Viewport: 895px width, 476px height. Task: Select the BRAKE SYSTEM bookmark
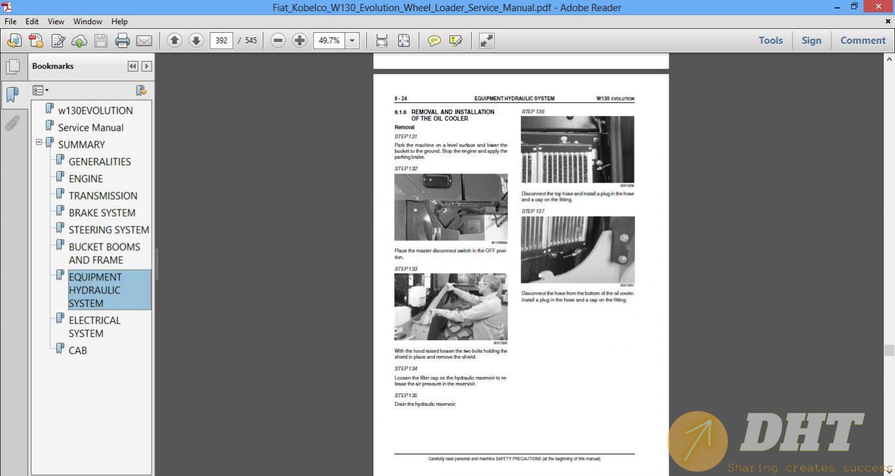pos(102,213)
